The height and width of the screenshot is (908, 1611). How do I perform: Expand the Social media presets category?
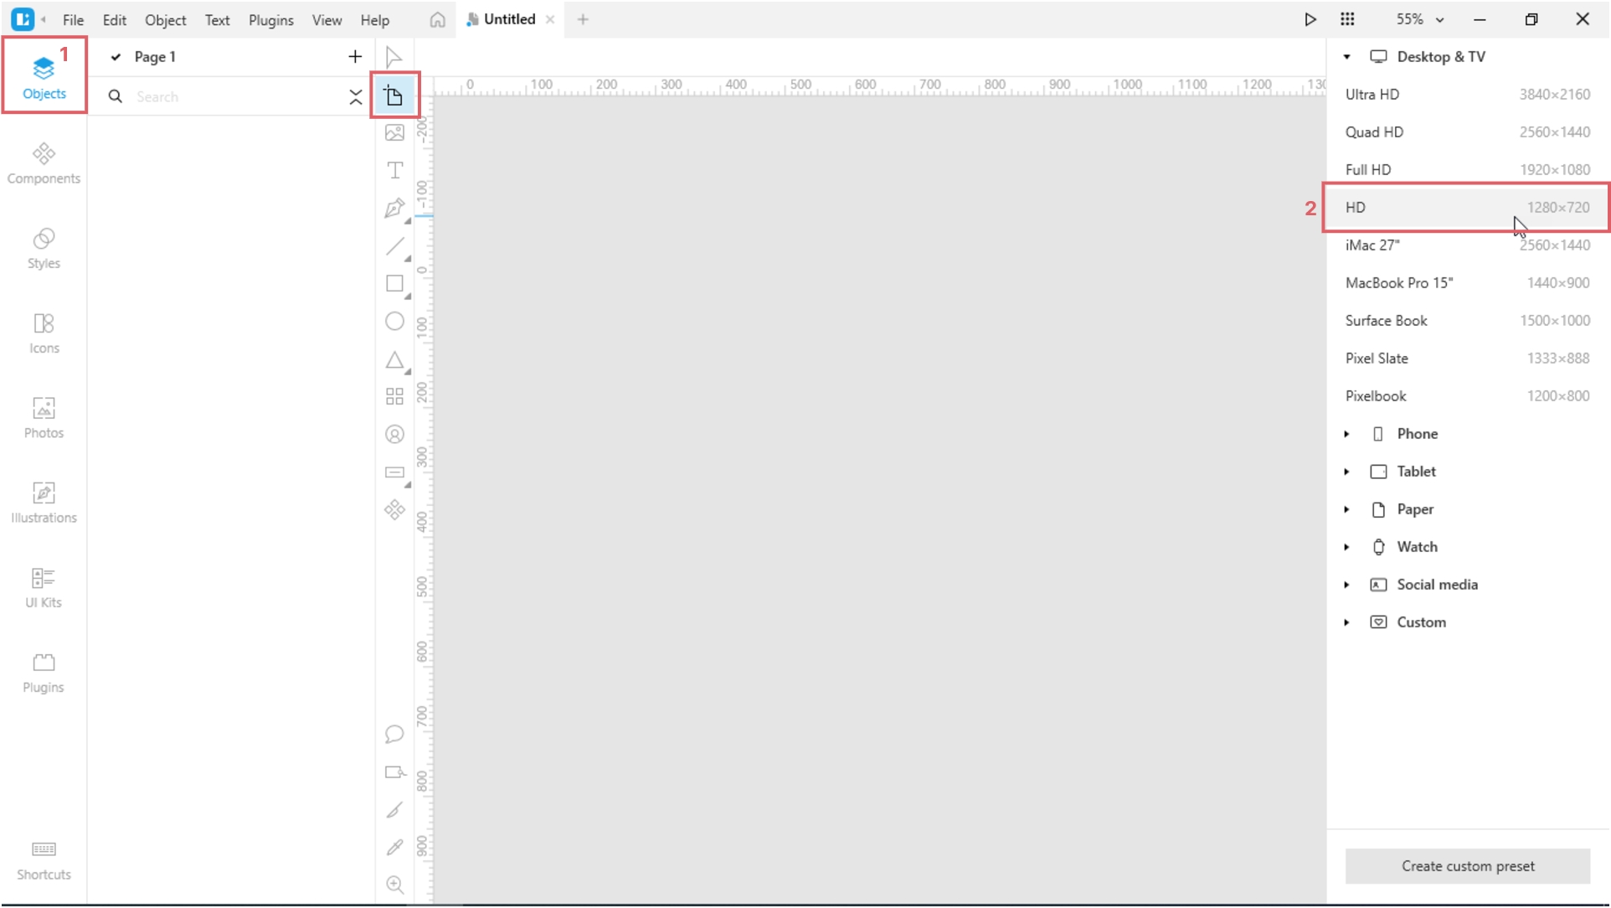[1346, 585]
